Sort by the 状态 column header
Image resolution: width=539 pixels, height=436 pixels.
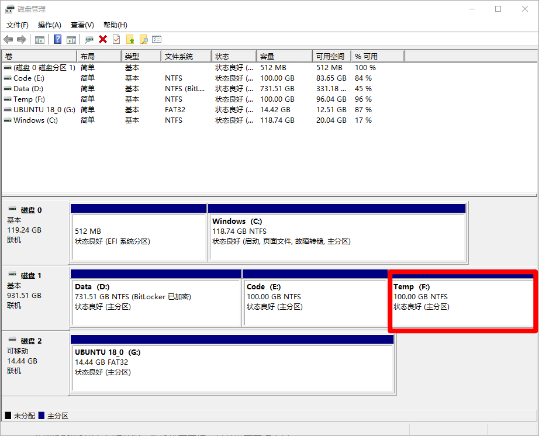pos(234,56)
